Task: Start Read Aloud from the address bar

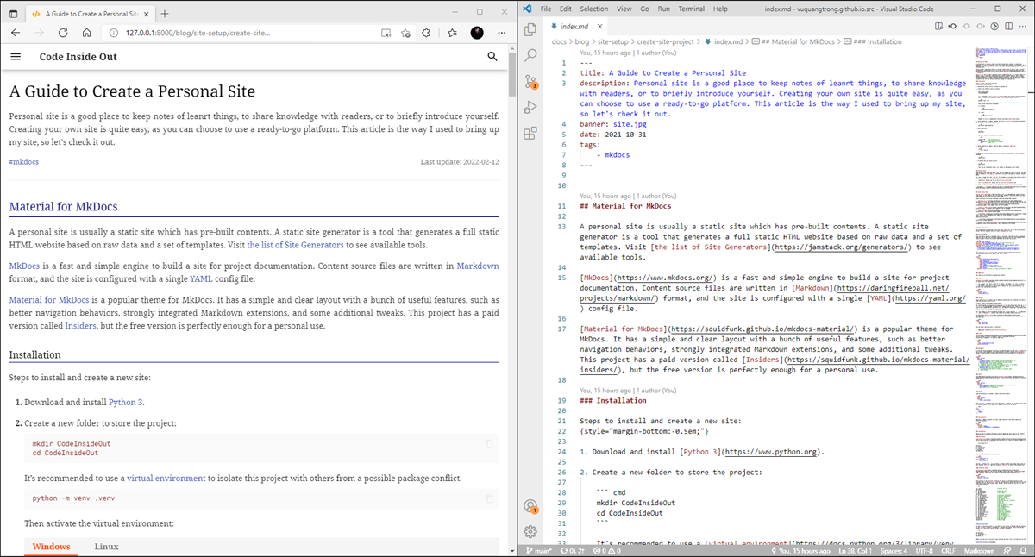Action: pos(386,32)
